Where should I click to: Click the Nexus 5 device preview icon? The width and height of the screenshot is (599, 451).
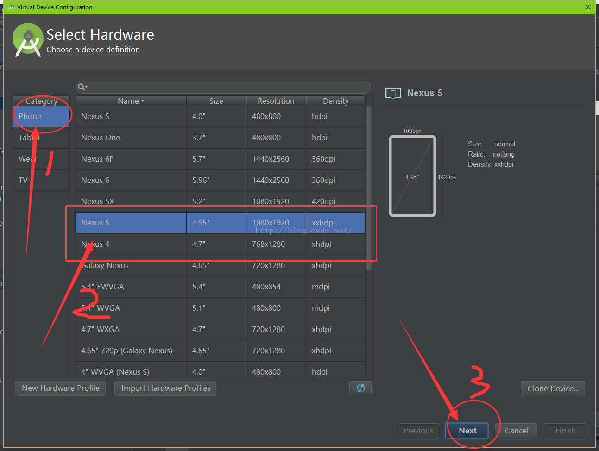click(x=393, y=94)
